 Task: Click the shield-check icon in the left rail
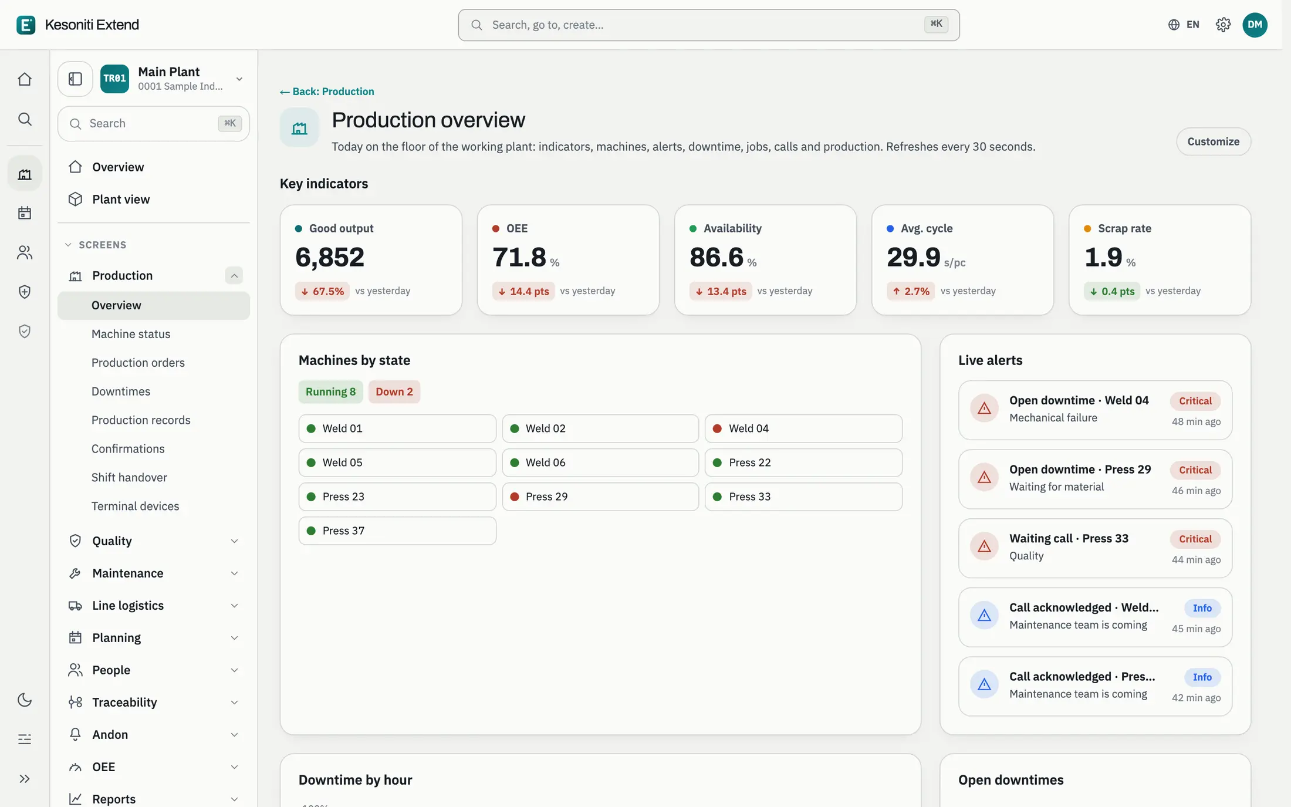coord(25,332)
